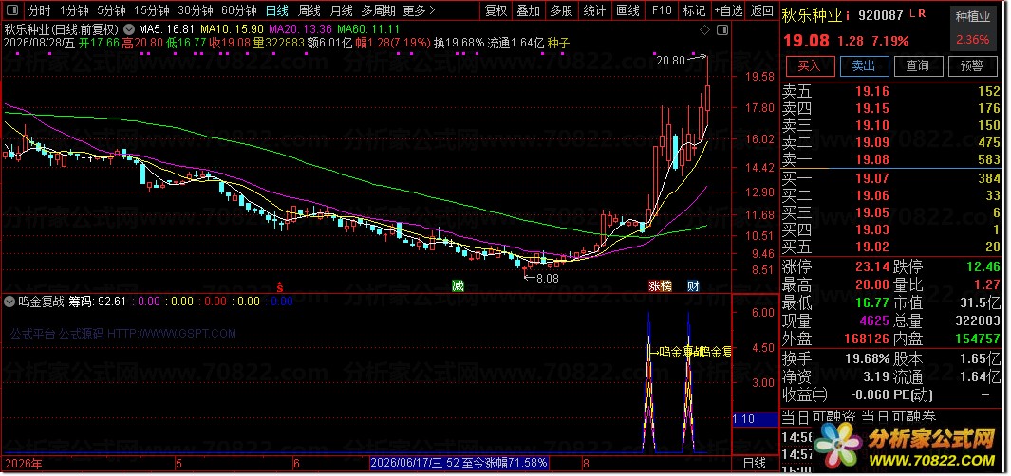The height and width of the screenshot is (476, 1011).
Task: Click the green 减 event marker
Action: pos(458,286)
